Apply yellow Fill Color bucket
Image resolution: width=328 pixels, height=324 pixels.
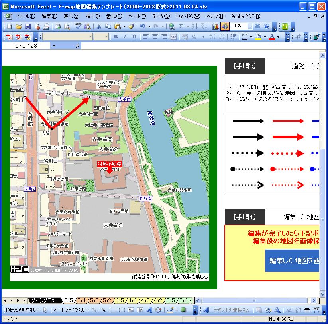click(x=259, y=37)
